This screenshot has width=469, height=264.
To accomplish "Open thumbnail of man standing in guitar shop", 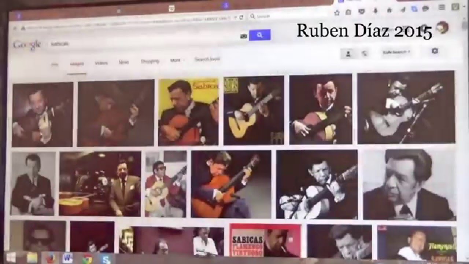I will [x=100, y=184].
